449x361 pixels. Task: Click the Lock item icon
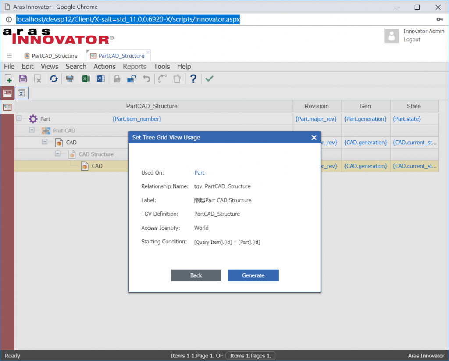point(117,79)
